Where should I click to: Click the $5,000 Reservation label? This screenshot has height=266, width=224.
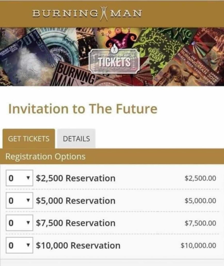(x=76, y=201)
